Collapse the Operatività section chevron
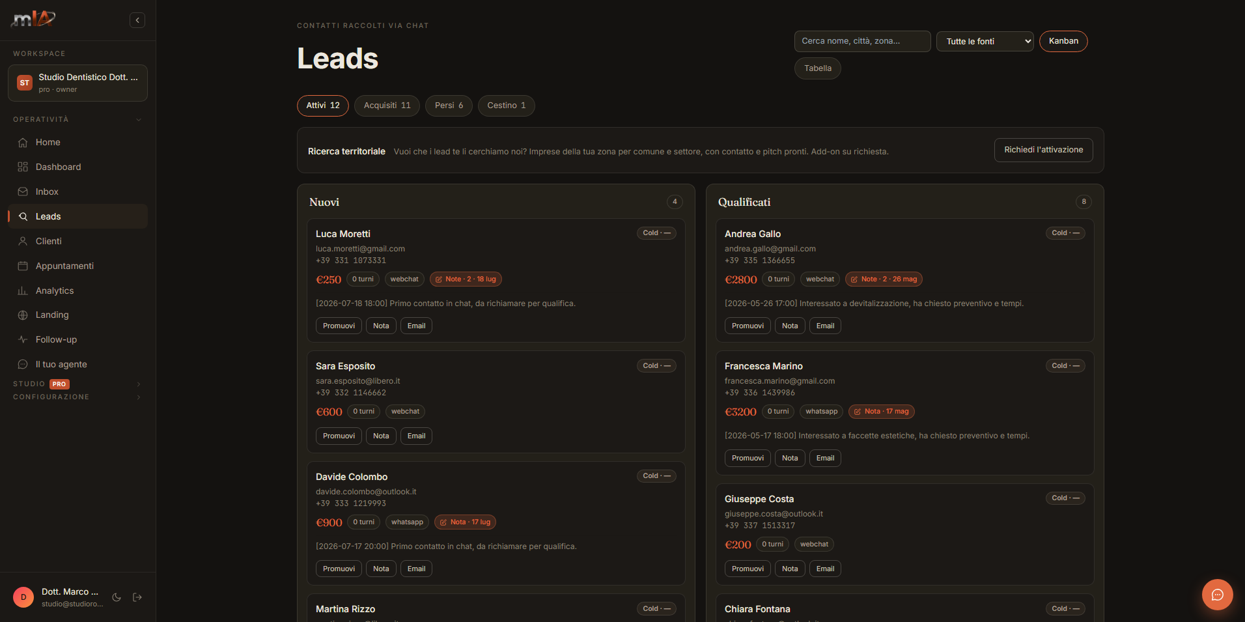The width and height of the screenshot is (1245, 622). point(139,119)
